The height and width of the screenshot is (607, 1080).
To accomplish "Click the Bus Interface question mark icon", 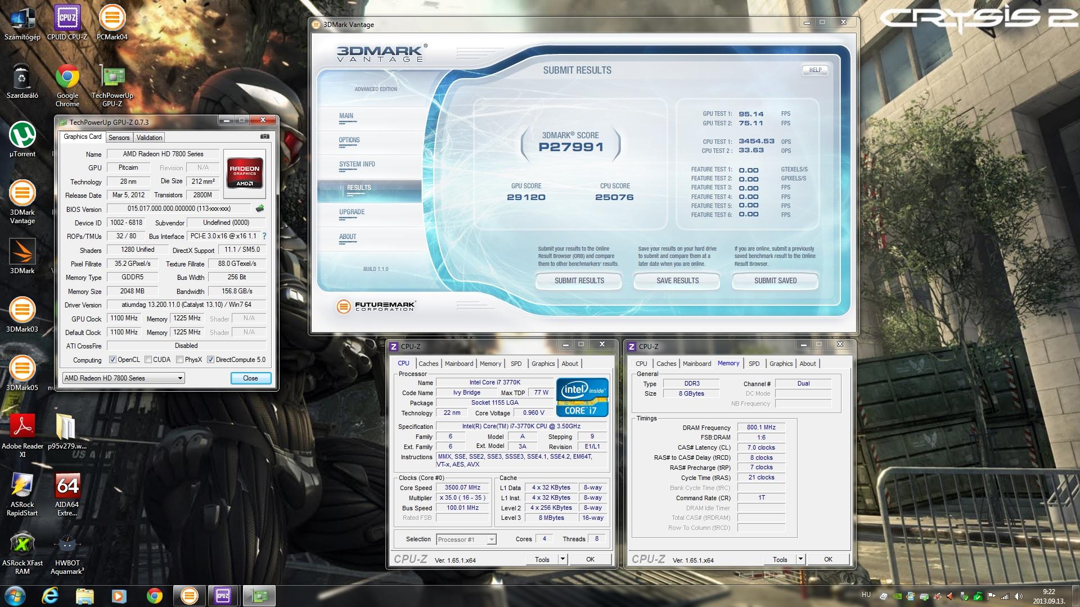I will tap(264, 236).
